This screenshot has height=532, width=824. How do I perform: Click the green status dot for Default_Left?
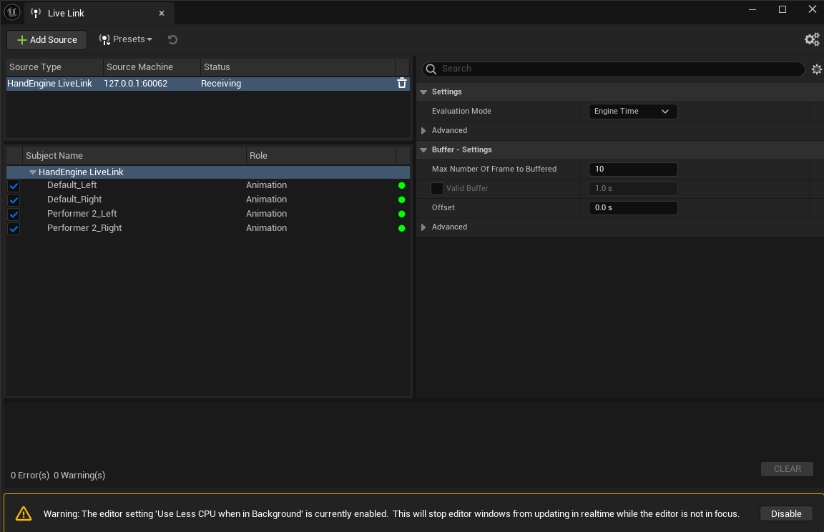[x=401, y=185]
